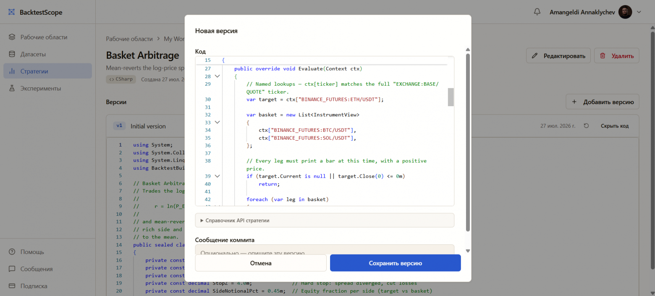Collapse the code fold at line 33

pyautogui.click(x=217, y=122)
